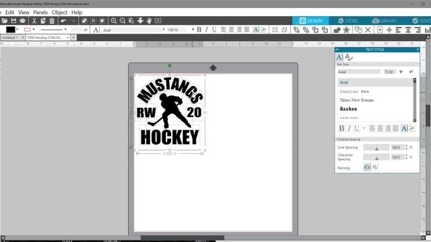The image size is (431, 242).
Task: Adjust the Character Spacing slider
Action: tap(376, 157)
